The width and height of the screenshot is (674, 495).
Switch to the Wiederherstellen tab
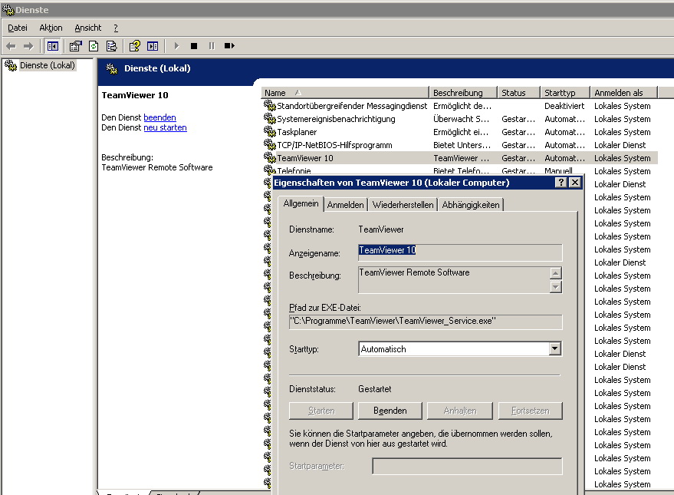click(403, 205)
